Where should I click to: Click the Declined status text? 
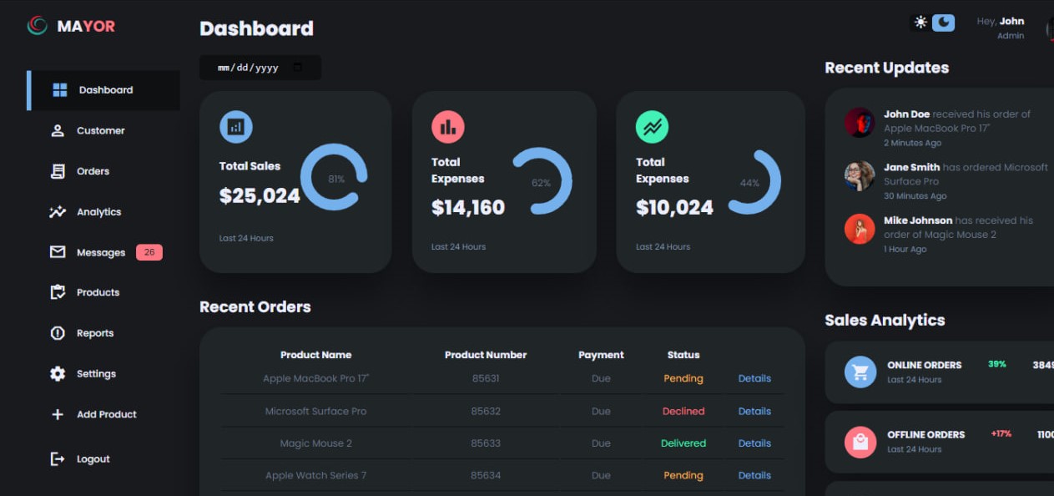tap(683, 411)
